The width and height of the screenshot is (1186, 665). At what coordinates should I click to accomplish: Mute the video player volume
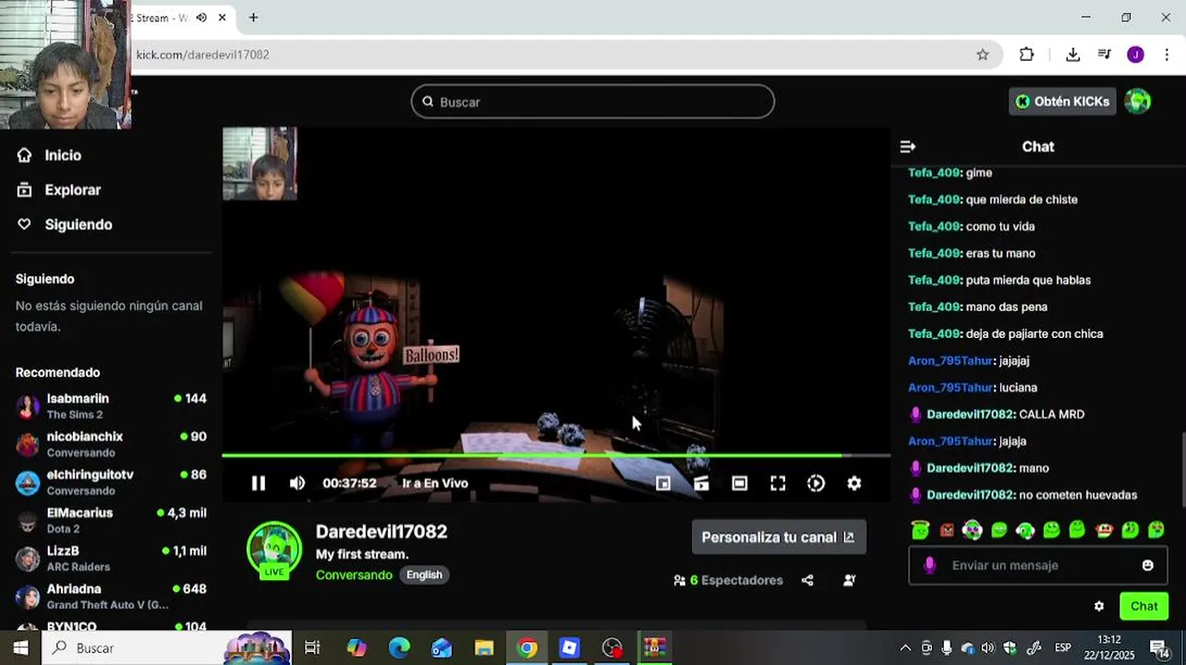(x=297, y=483)
